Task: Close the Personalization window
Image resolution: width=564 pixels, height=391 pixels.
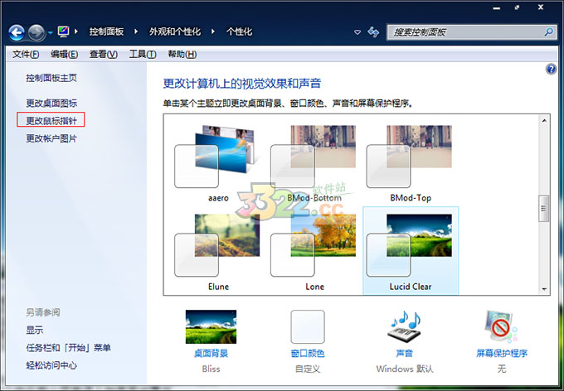Action: (x=541, y=7)
